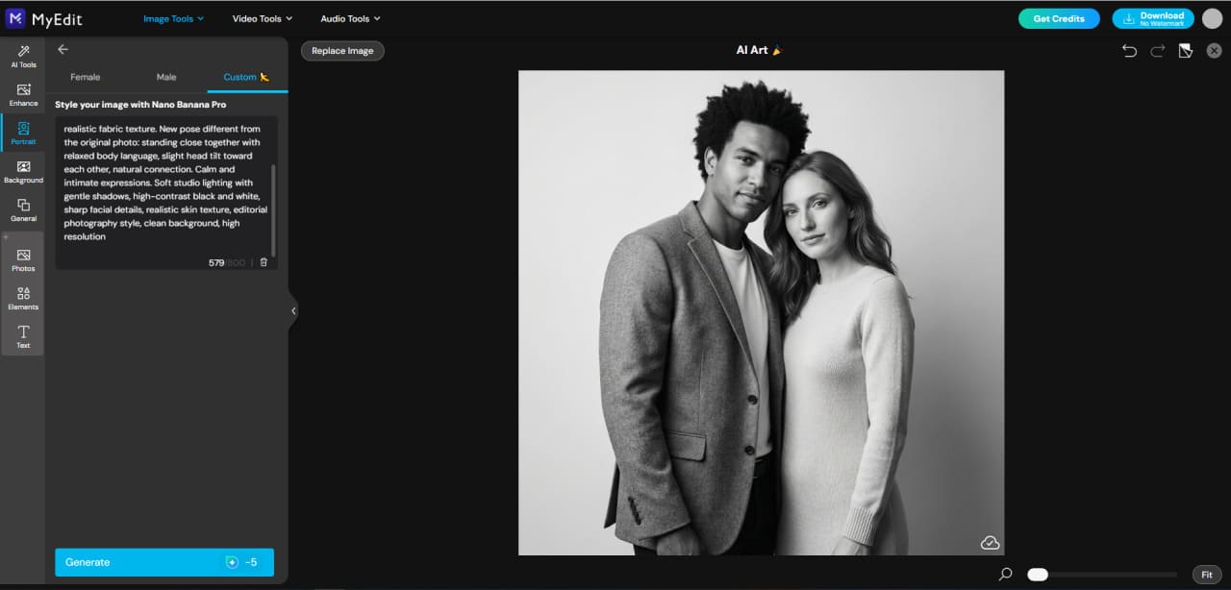Open the Photos library panel
Image resolution: width=1231 pixels, height=590 pixels.
click(x=23, y=260)
